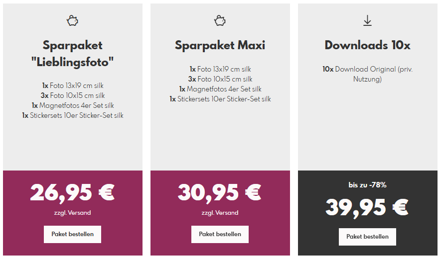Click the Downloads 10x title
Screen dimensions: 440x259
click(x=367, y=45)
